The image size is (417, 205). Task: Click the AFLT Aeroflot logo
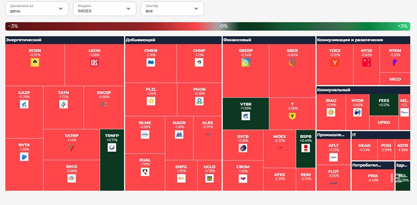pyautogui.click(x=334, y=157)
